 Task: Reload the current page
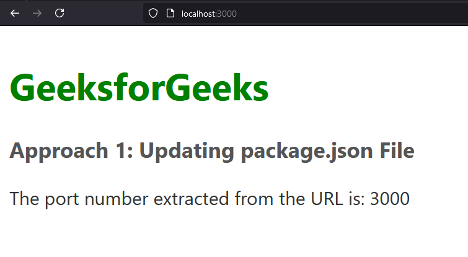[x=60, y=13]
